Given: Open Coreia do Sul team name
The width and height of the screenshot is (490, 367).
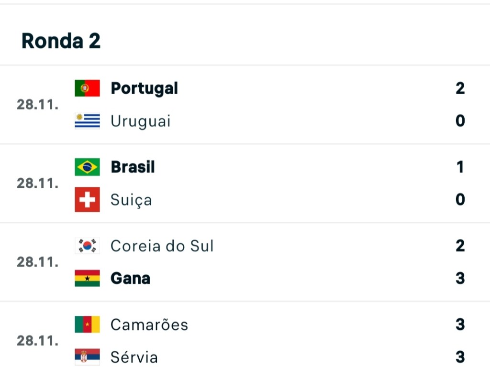Looking at the screenshot, I should (162, 246).
